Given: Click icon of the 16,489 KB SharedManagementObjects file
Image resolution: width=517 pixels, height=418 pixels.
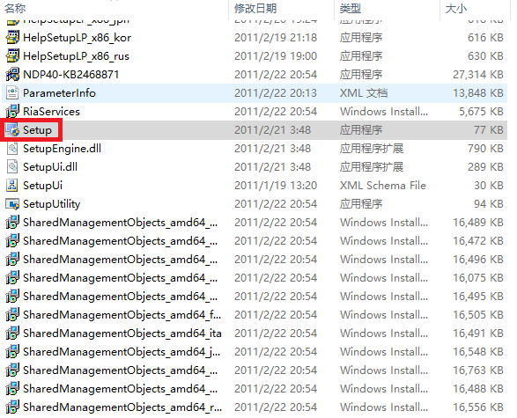Looking at the screenshot, I should point(12,223).
